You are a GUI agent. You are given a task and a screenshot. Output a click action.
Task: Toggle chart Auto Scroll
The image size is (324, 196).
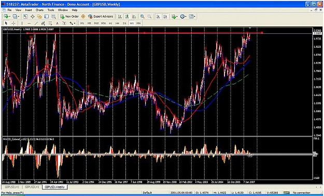[x=158, y=17]
